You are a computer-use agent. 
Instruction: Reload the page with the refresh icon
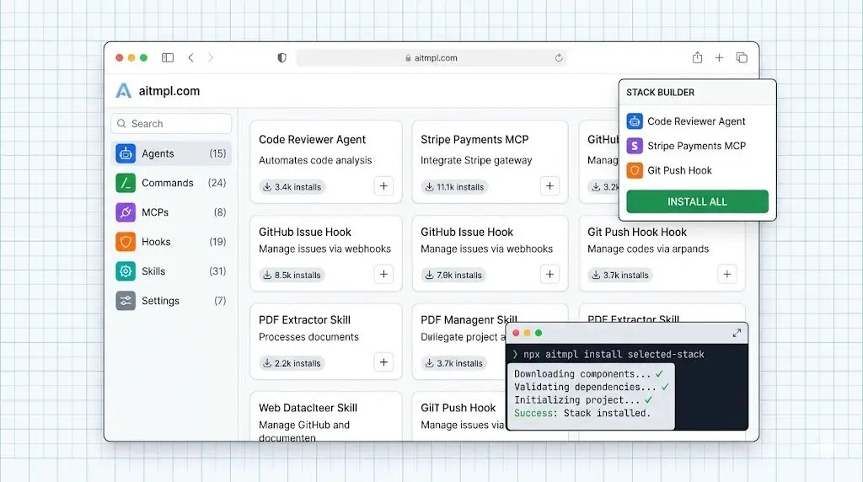pos(559,58)
